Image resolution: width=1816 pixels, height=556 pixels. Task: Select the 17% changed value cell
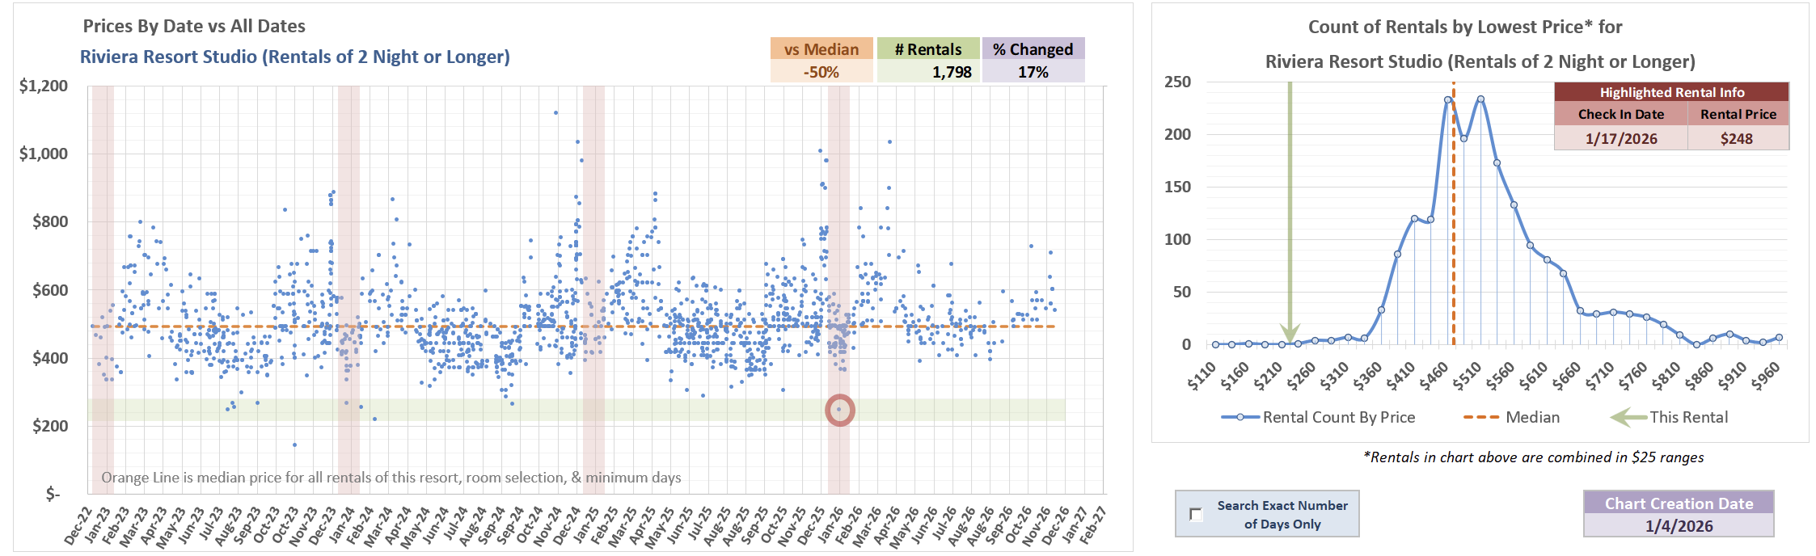click(x=1033, y=72)
